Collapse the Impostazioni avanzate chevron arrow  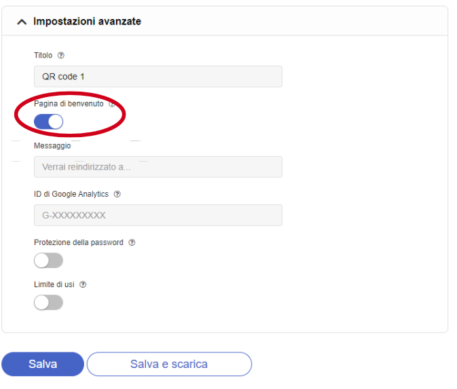pos(22,22)
